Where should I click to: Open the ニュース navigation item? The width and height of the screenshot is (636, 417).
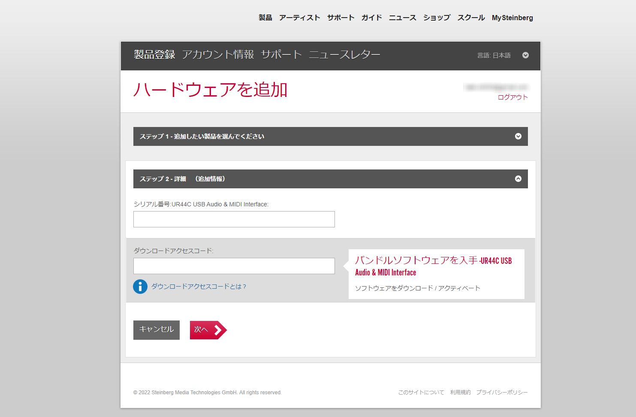402,18
